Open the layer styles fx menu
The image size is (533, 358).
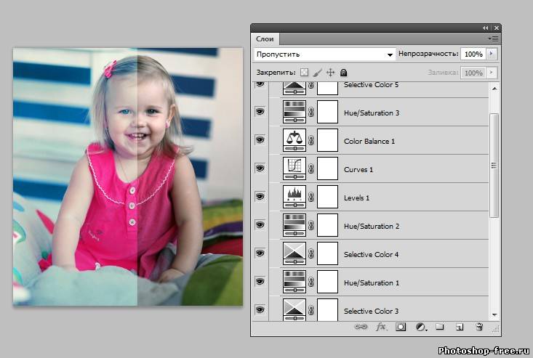click(x=380, y=328)
